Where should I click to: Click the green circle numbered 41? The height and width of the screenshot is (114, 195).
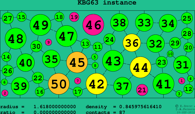(163, 84)
